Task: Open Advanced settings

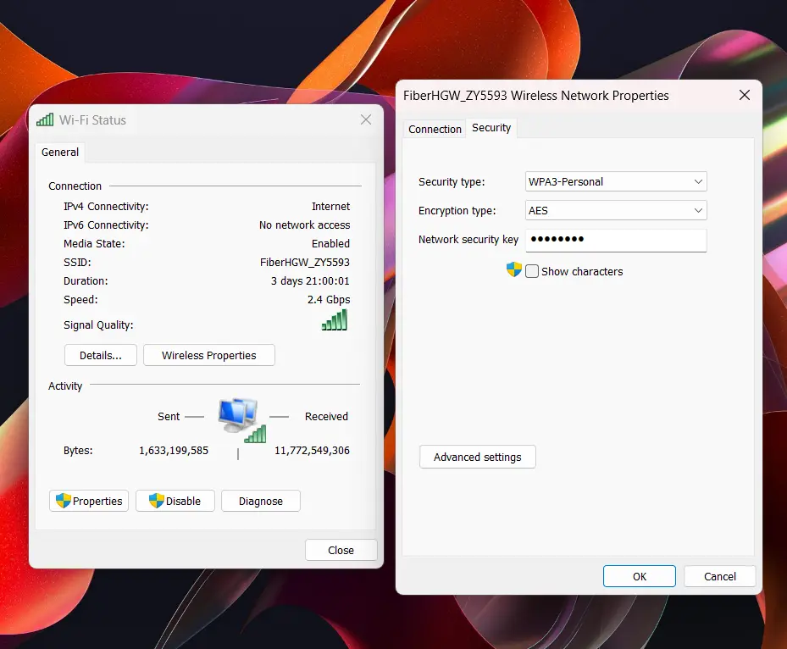Action: (477, 456)
